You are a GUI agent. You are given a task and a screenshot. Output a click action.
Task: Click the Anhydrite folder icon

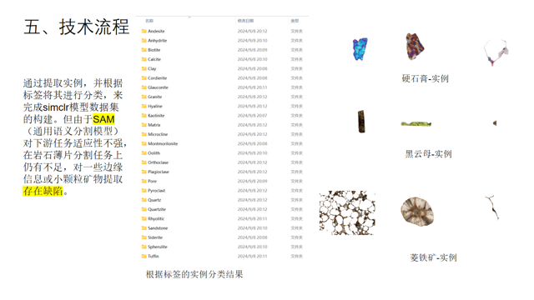point(144,41)
